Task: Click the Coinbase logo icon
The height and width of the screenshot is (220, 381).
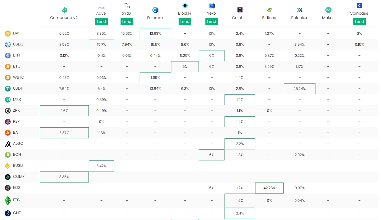Action: point(359,6)
